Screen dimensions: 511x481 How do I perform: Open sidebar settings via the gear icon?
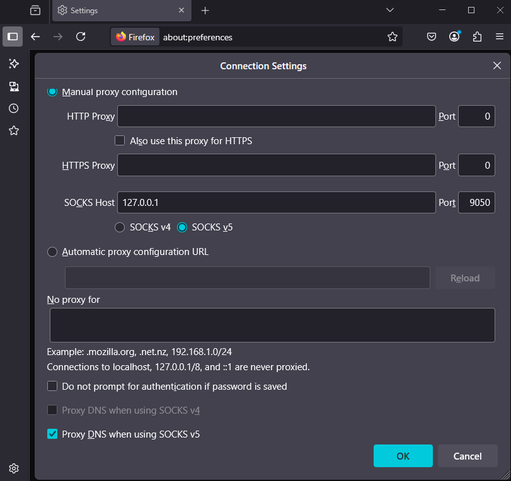pyautogui.click(x=13, y=468)
